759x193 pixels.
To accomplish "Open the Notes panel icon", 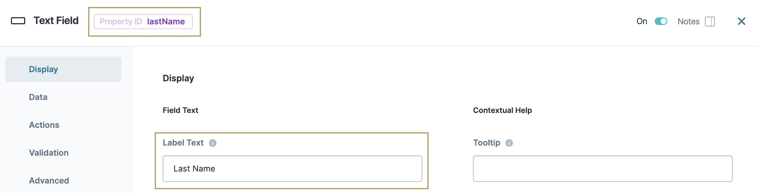I will point(710,22).
